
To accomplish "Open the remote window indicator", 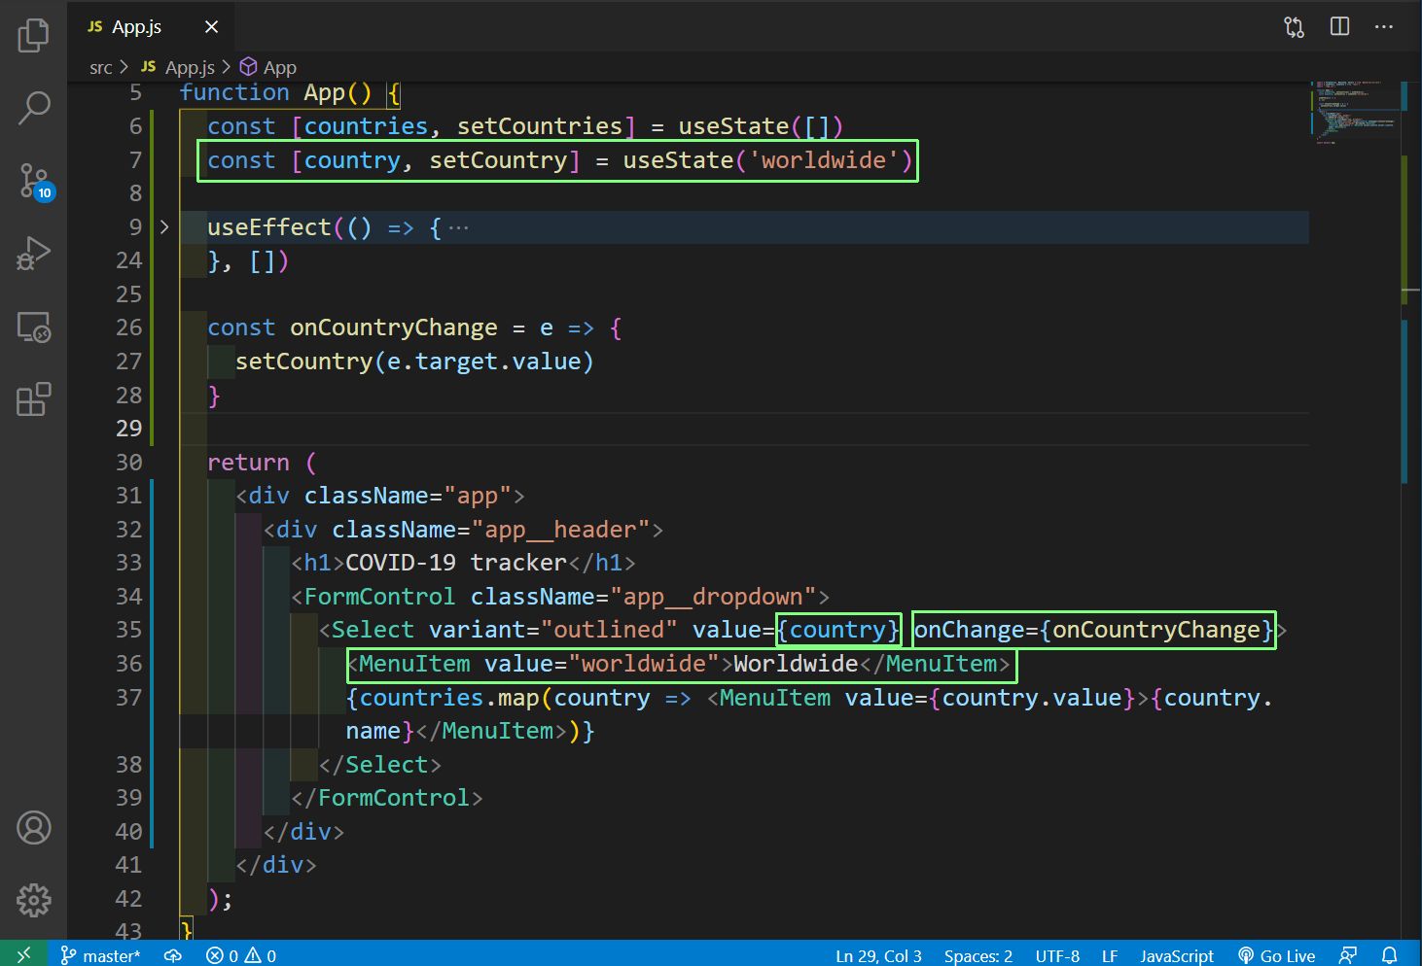I will tap(23, 954).
